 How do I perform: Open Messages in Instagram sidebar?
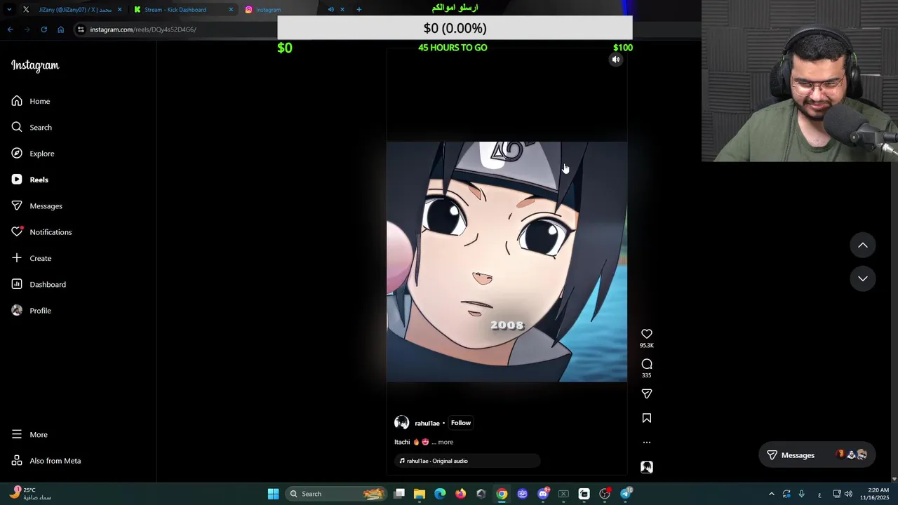(x=37, y=206)
